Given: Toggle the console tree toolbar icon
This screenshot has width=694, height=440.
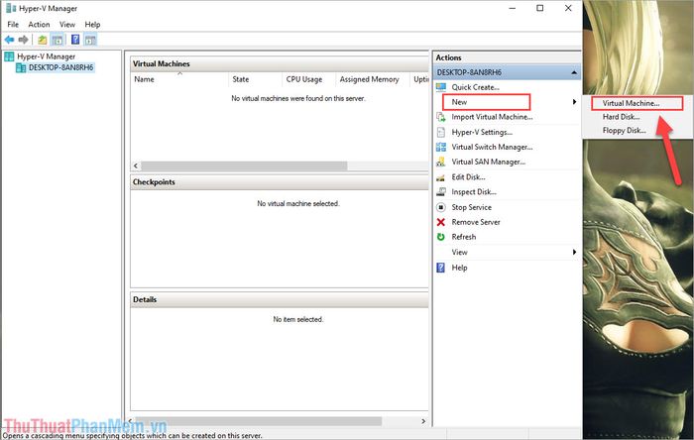Looking at the screenshot, I should (58, 40).
